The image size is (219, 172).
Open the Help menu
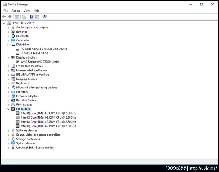point(36,11)
